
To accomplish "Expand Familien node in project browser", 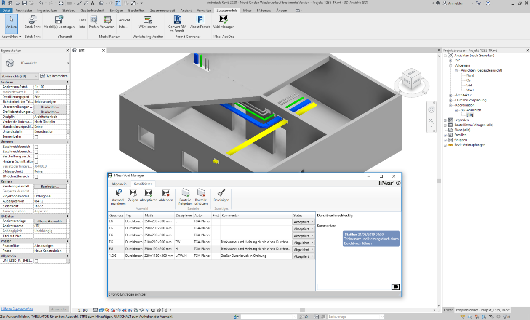I will click(x=445, y=135).
